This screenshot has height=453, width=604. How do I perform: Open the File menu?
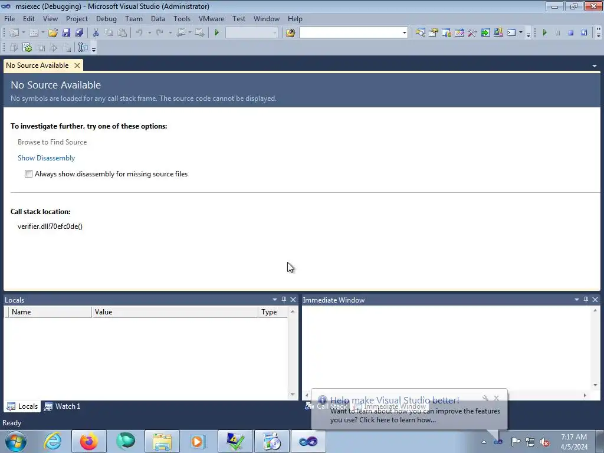pyautogui.click(x=9, y=18)
